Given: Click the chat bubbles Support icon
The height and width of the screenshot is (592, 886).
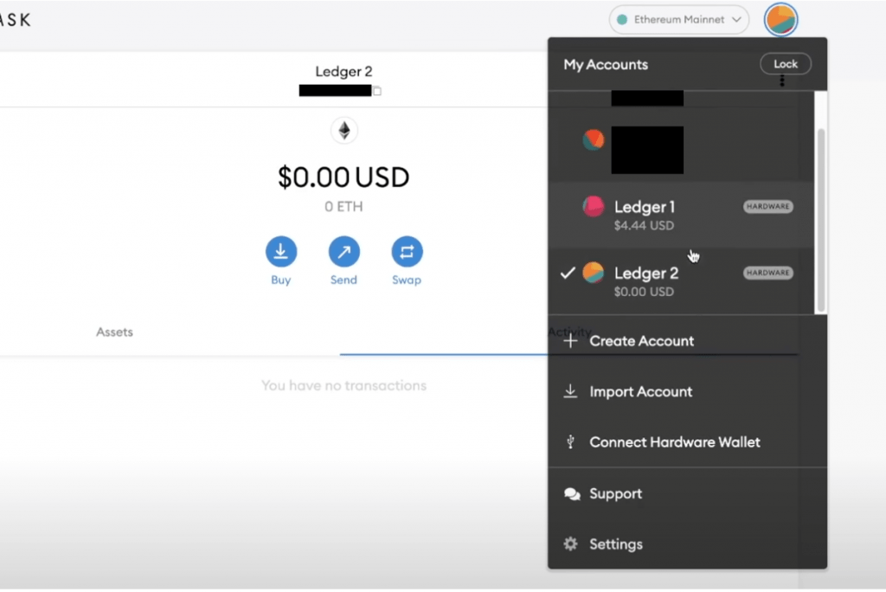Looking at the screenshot, I should pyautogui.click(x=572, y=494).
